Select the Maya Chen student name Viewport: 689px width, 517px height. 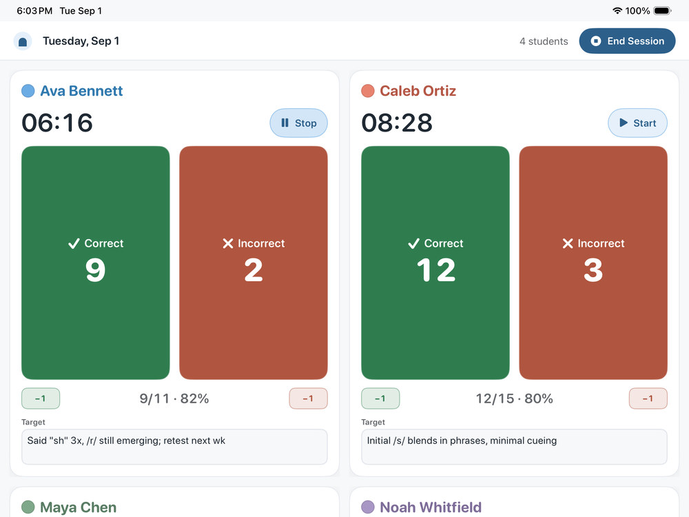[79, 507]
